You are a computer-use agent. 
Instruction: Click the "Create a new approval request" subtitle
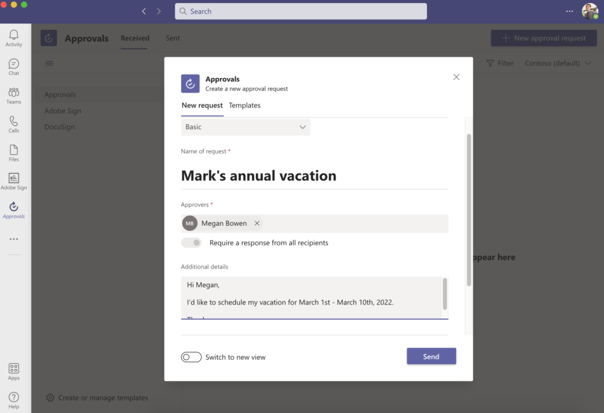tap(247, 88)
